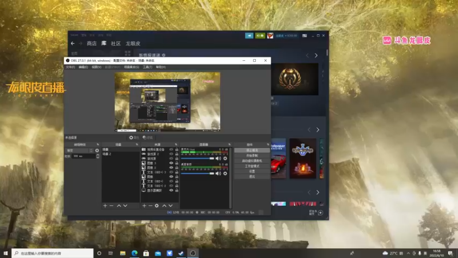
Task: Mute the 桌面音频 speaker icon
Action: click(x=218, y=173)
